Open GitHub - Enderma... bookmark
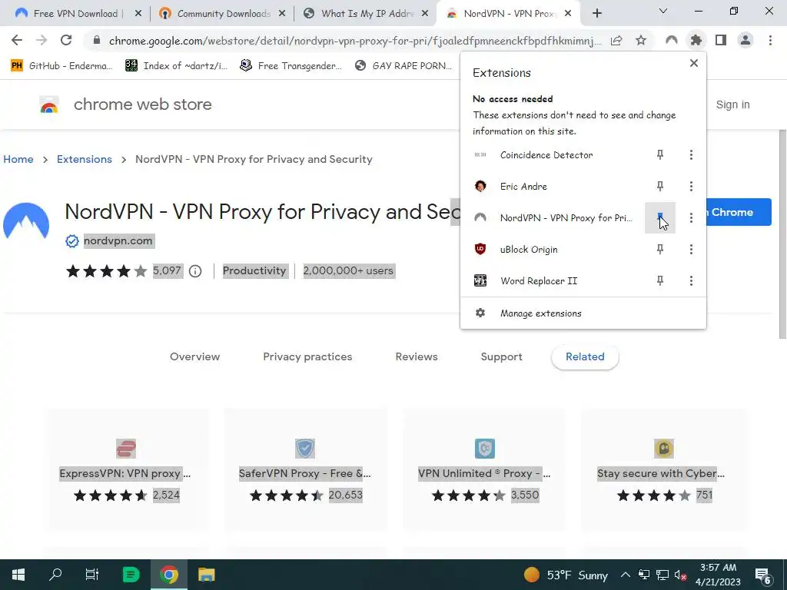The width and height of the screenshot is (787, 590). pyautogui.click(x=62, y=65)
